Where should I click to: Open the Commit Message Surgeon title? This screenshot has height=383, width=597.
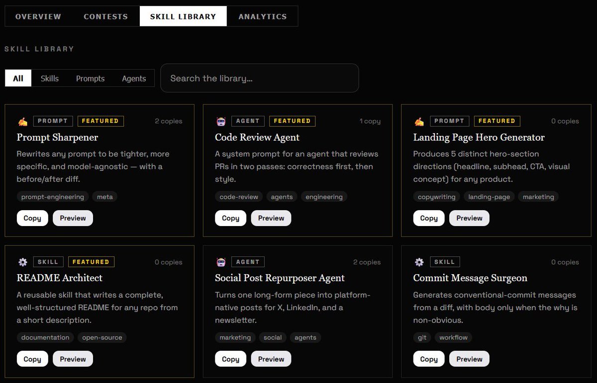coord(470,278)
